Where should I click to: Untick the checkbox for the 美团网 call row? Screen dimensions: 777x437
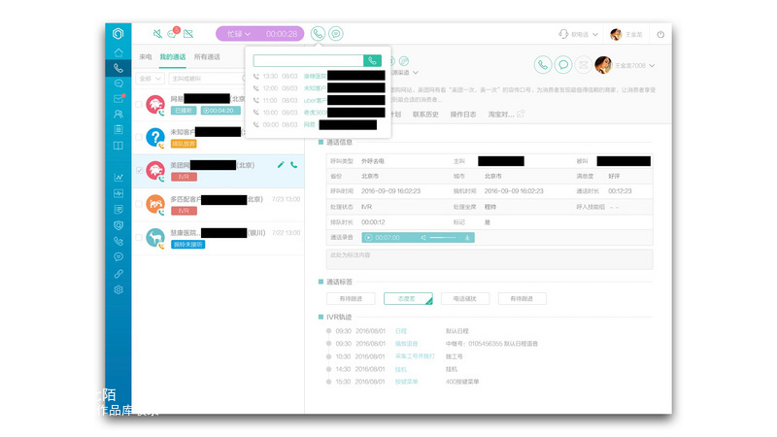point(139,170)
